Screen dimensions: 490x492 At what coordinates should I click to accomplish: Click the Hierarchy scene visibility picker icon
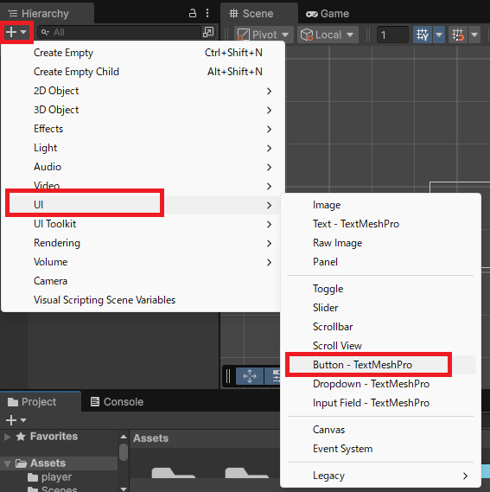[x=208, y=32]
